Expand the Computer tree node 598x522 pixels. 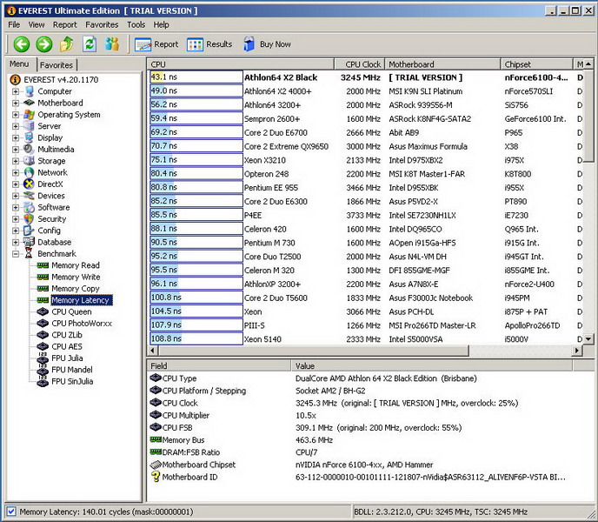tap(16, 91)
